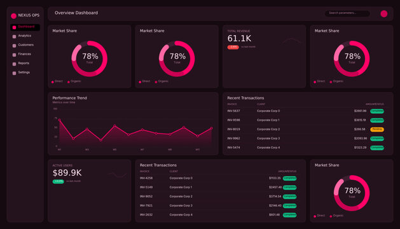Viewport: 400px width, 229px height.
Task: Open invoice INV-4258
Action: coord(146,178)
